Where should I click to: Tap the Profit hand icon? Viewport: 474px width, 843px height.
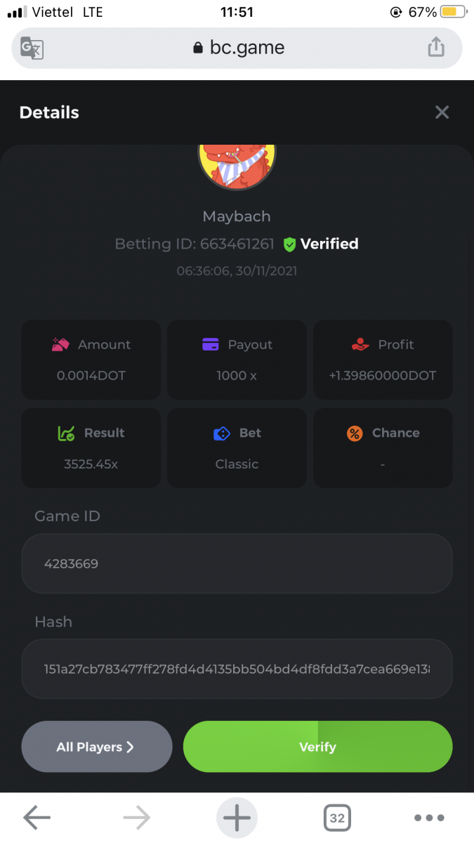360,344
